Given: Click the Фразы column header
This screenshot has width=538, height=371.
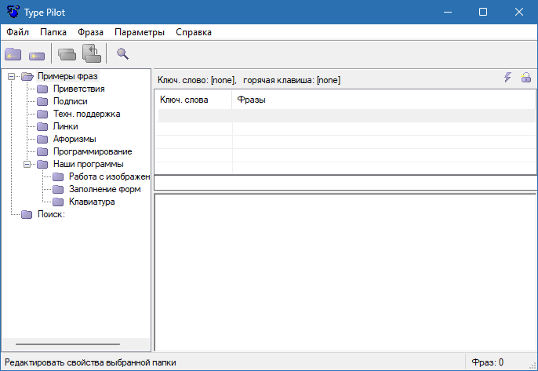Looking at the screenshot, I should point(384,100).
